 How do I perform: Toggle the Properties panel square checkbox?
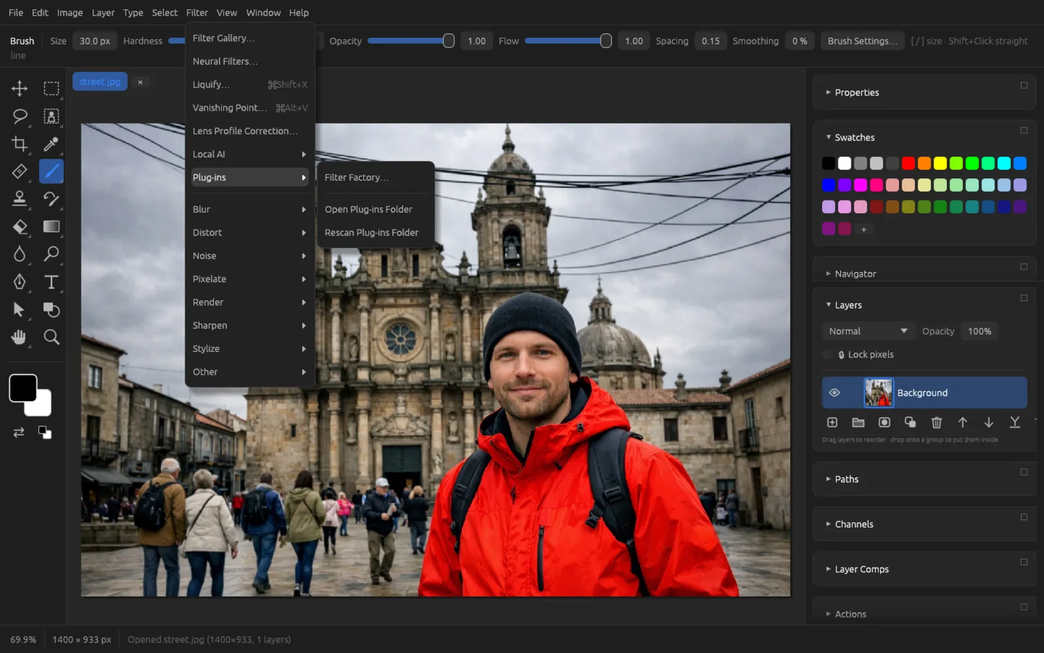1024,86
